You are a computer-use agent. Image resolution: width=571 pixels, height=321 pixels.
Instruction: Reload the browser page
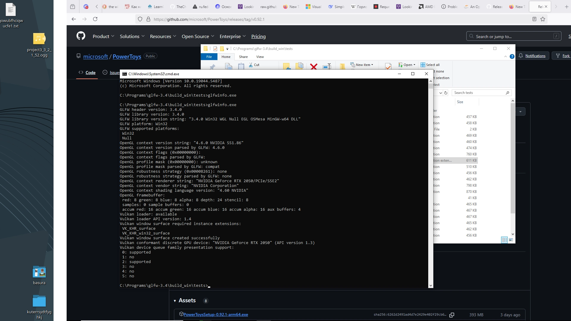tap(95, 19)
